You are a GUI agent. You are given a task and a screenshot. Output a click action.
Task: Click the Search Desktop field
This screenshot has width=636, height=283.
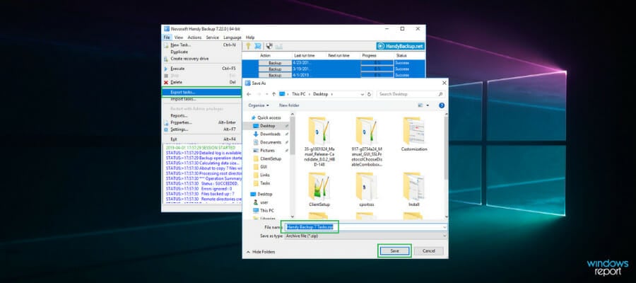coord(411,94)
